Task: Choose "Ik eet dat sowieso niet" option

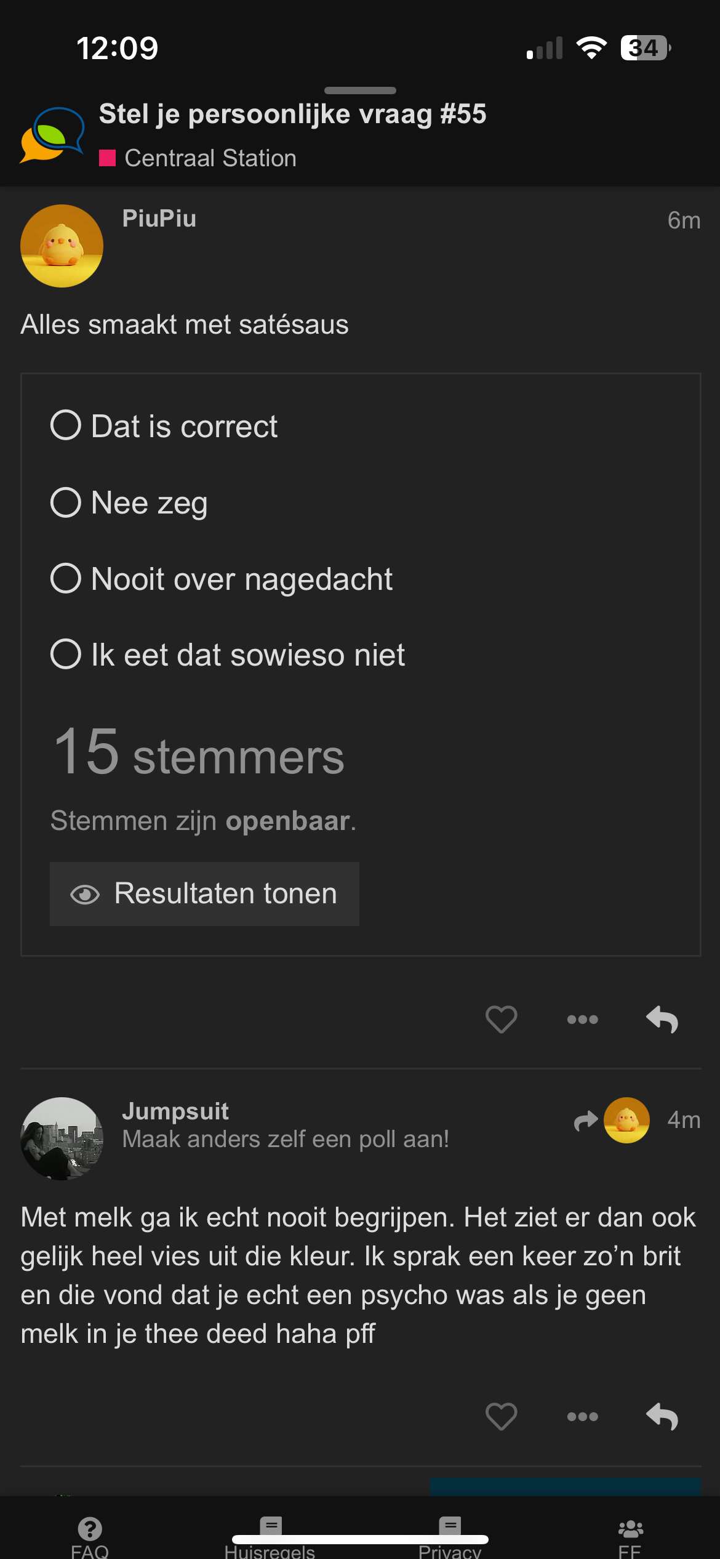Action: [x=66, y=655]
